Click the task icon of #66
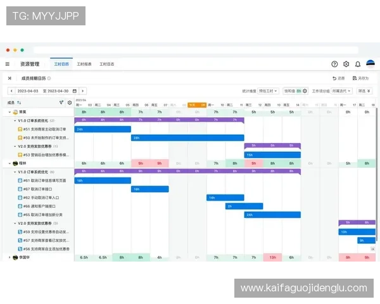Viewport: 380px width, 304px height. (20, 206)
